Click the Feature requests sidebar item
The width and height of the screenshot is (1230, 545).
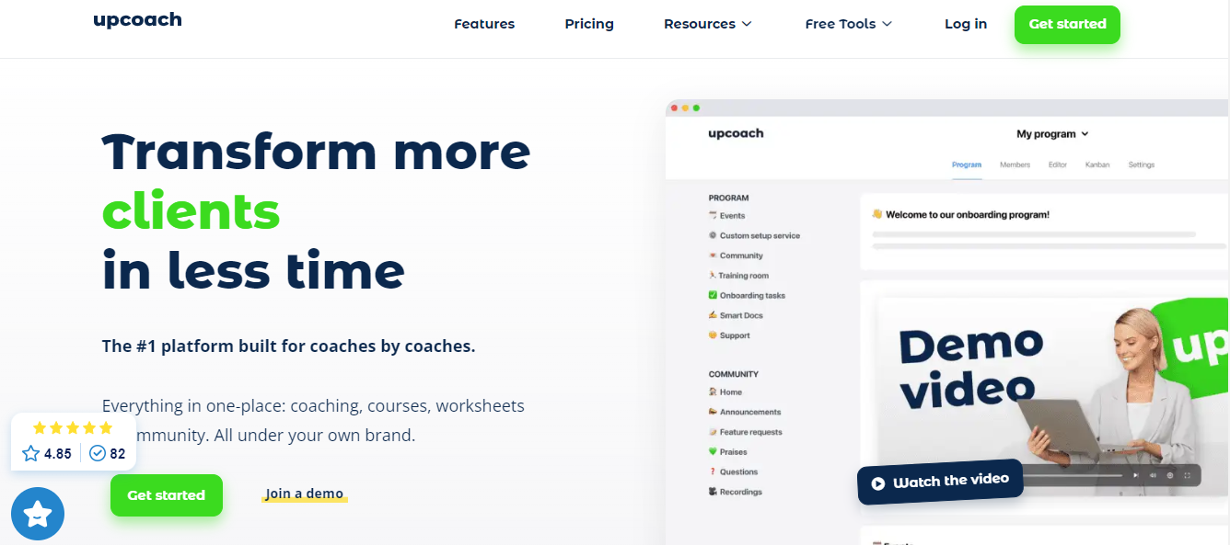(x=750, y=431)
